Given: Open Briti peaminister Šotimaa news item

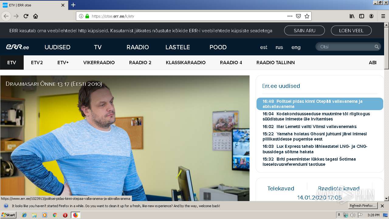Looking at the screenshot, I should (309, 162).
